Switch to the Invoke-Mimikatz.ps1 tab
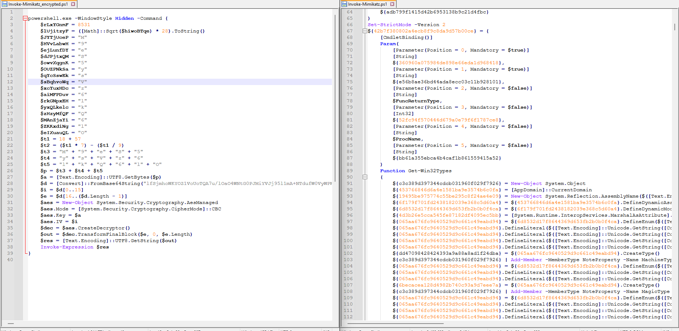This screenshot has height=331, width=679. (x=367, y=4)
